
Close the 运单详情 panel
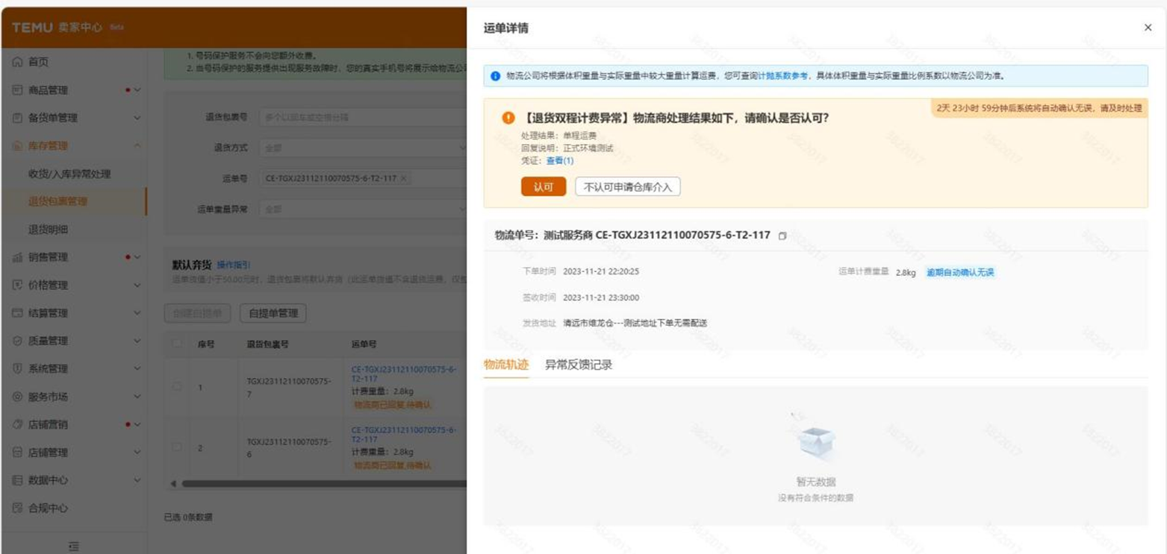tap(1148, 28)
